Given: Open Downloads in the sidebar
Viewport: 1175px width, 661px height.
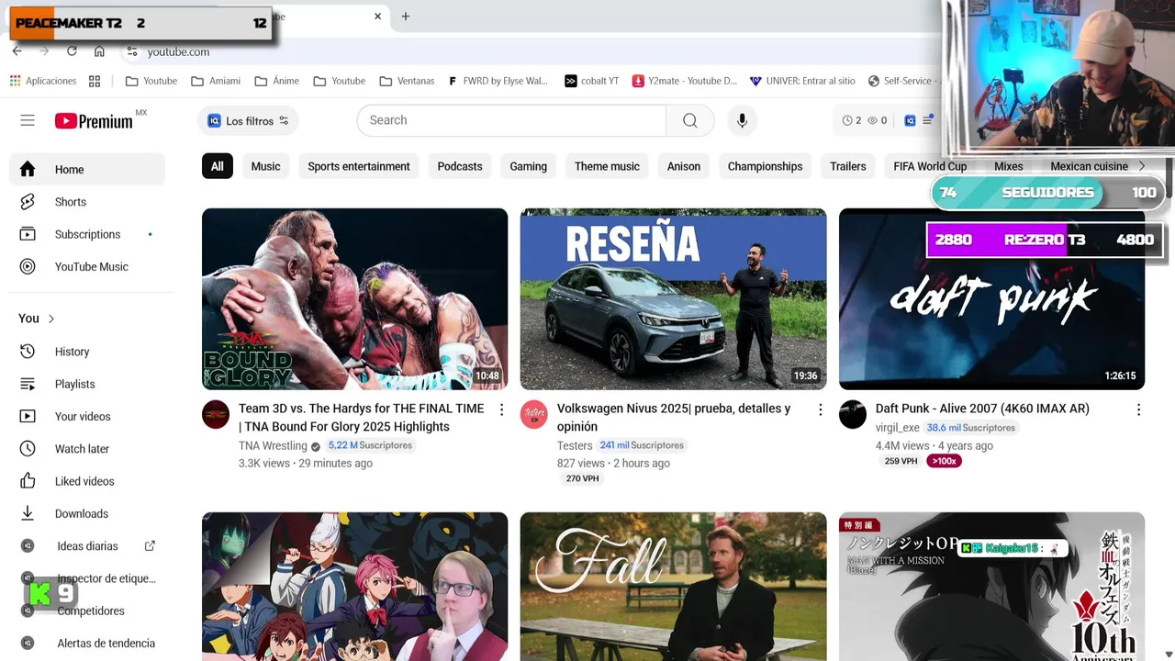Looking at the screenshot, I should (x=87, y=513).
